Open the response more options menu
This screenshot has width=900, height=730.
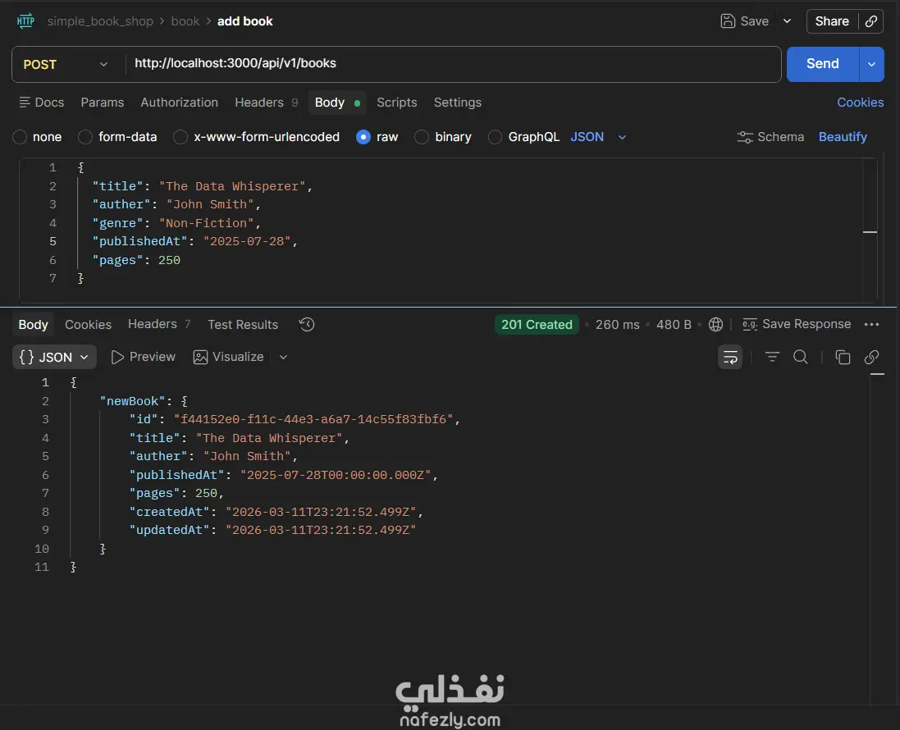(x=872, y=325)
